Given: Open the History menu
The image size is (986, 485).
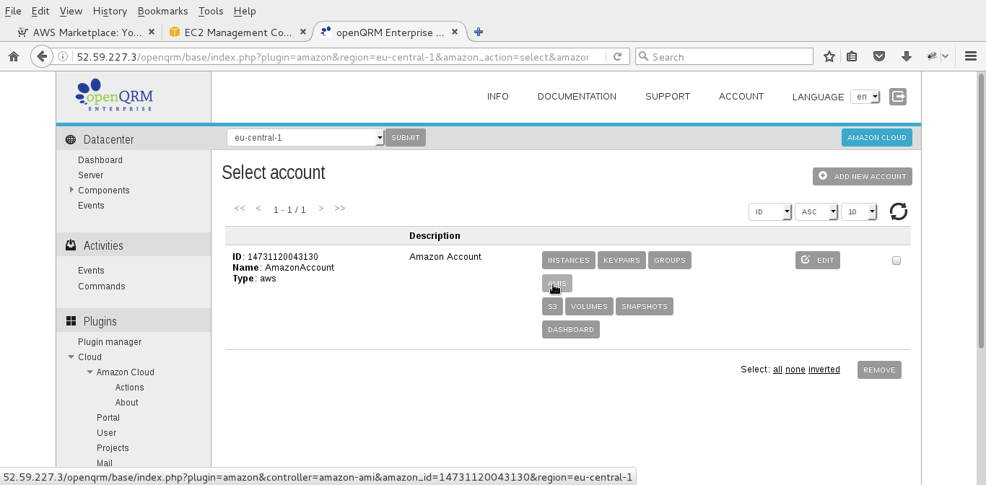Looking at the screenshot, I should click(x=110, y=11).
